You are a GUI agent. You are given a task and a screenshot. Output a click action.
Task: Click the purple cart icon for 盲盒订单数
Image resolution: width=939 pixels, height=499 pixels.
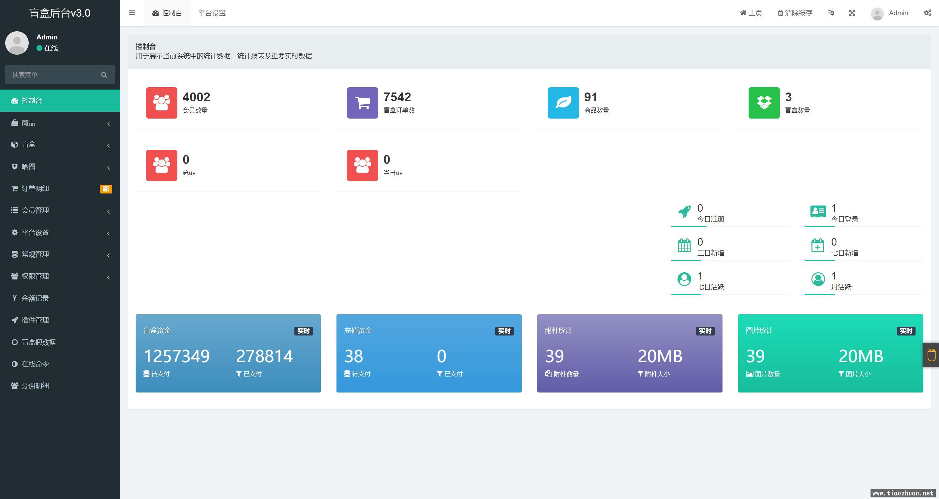point(362,103)
